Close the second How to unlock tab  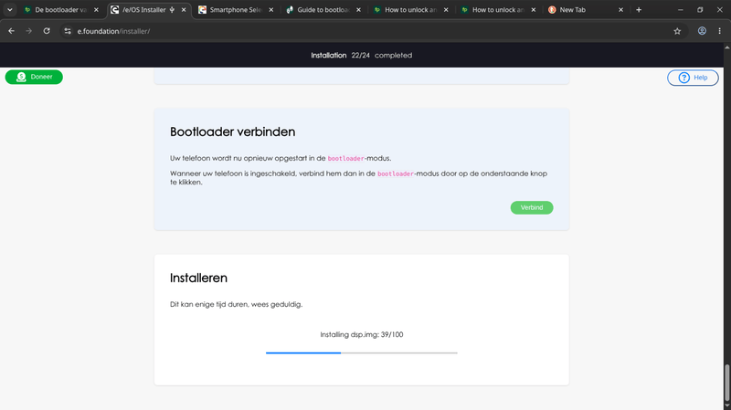pyautogui.click(x=534, y=10)
